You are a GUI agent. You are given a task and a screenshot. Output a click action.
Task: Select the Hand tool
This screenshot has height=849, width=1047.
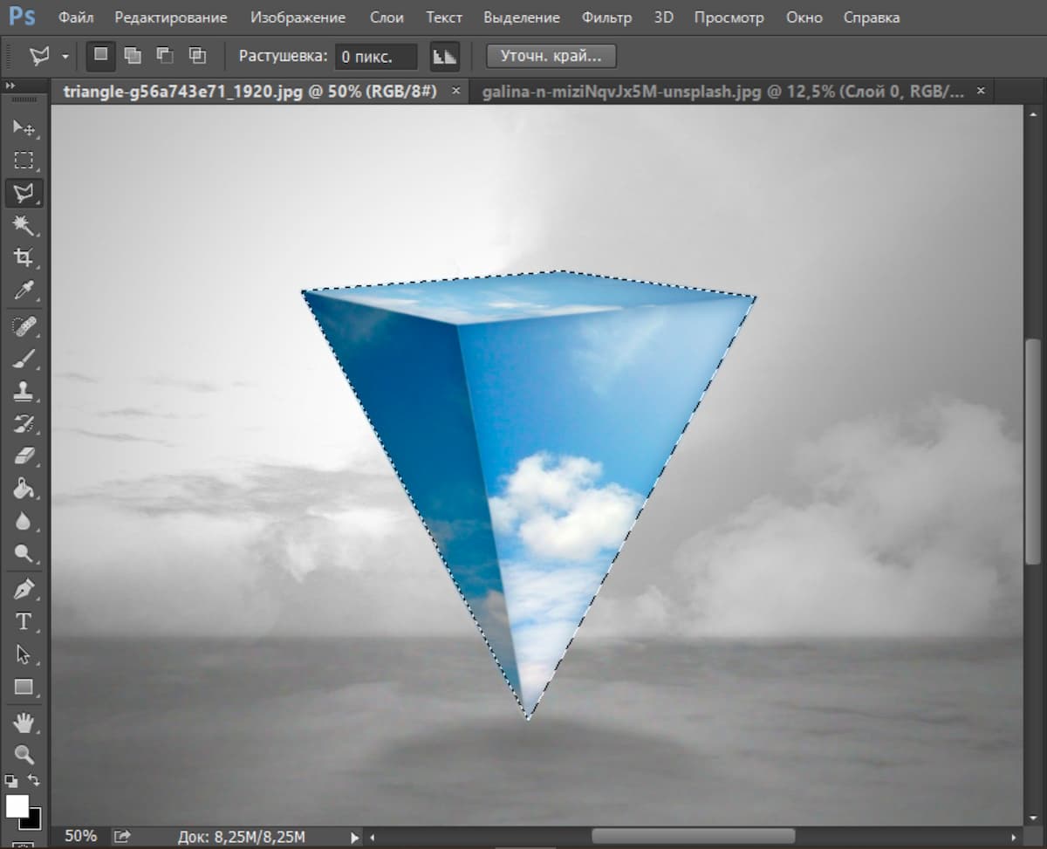[24, 722]
